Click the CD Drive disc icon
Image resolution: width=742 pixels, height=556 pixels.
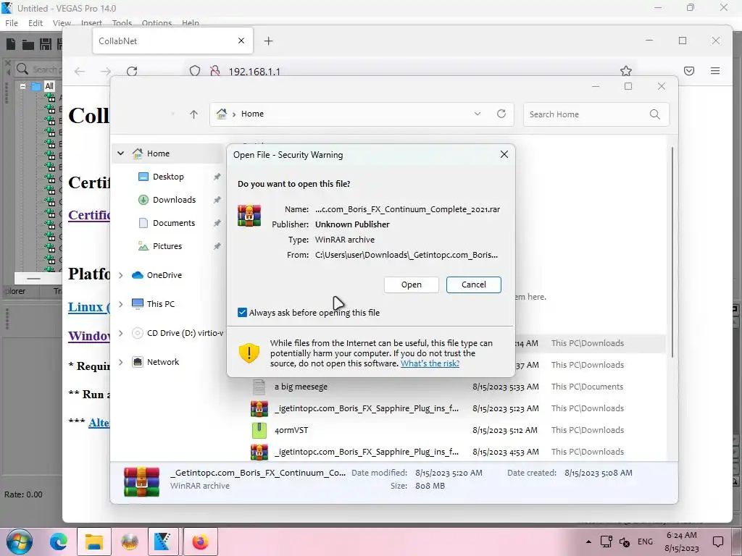pos(137,333)
